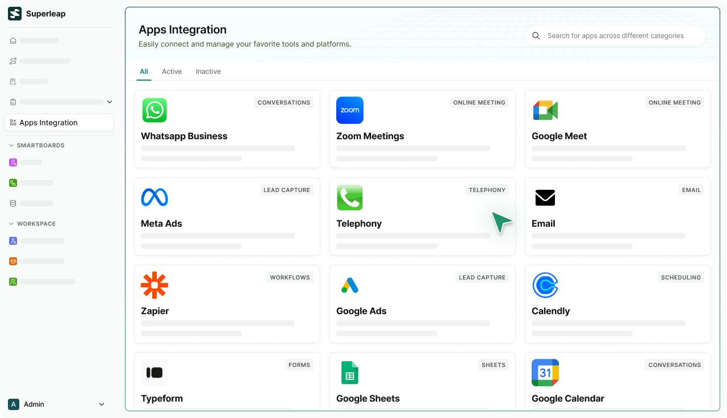Click the ONLINE MEETING tag on Zoom
This screenshot has width=727, height=418.
coord(479,103)
